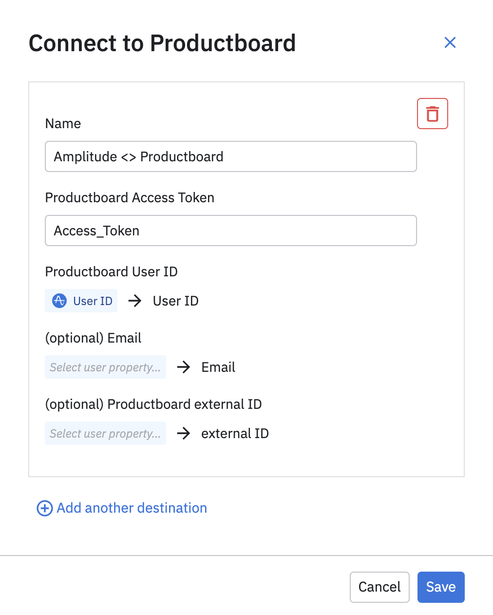Open the User ID property chip

tap(81, 301)
